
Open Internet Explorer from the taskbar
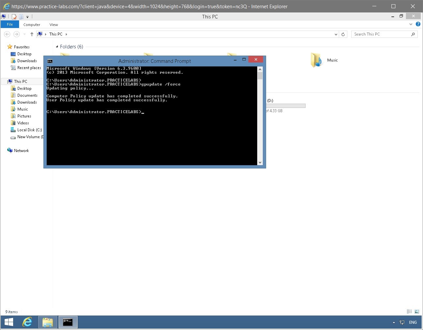(x=27, y=322)
